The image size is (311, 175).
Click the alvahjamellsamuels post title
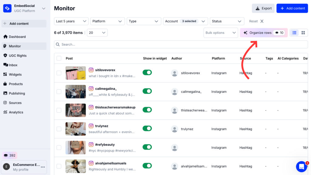tap(111, 163)
